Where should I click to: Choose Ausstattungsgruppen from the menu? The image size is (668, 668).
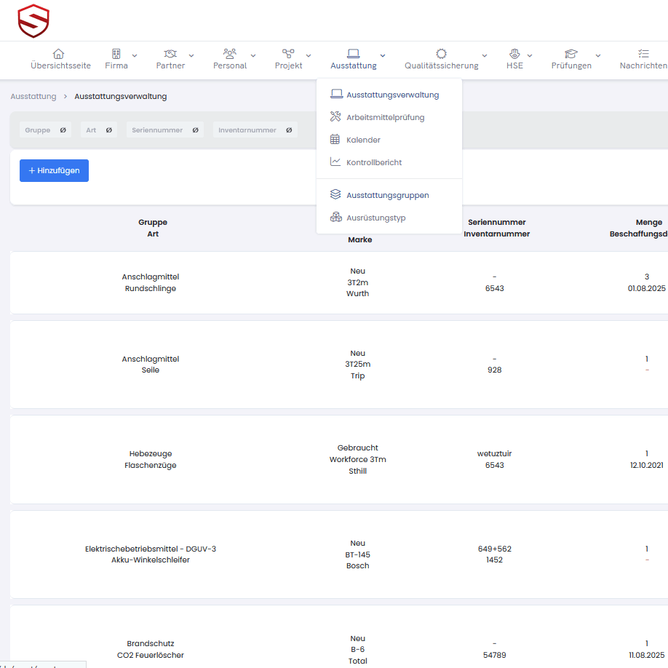[387, 195]
